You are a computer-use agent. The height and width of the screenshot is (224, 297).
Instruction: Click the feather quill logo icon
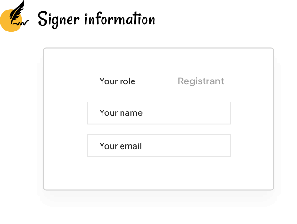(x=15, y=16)
